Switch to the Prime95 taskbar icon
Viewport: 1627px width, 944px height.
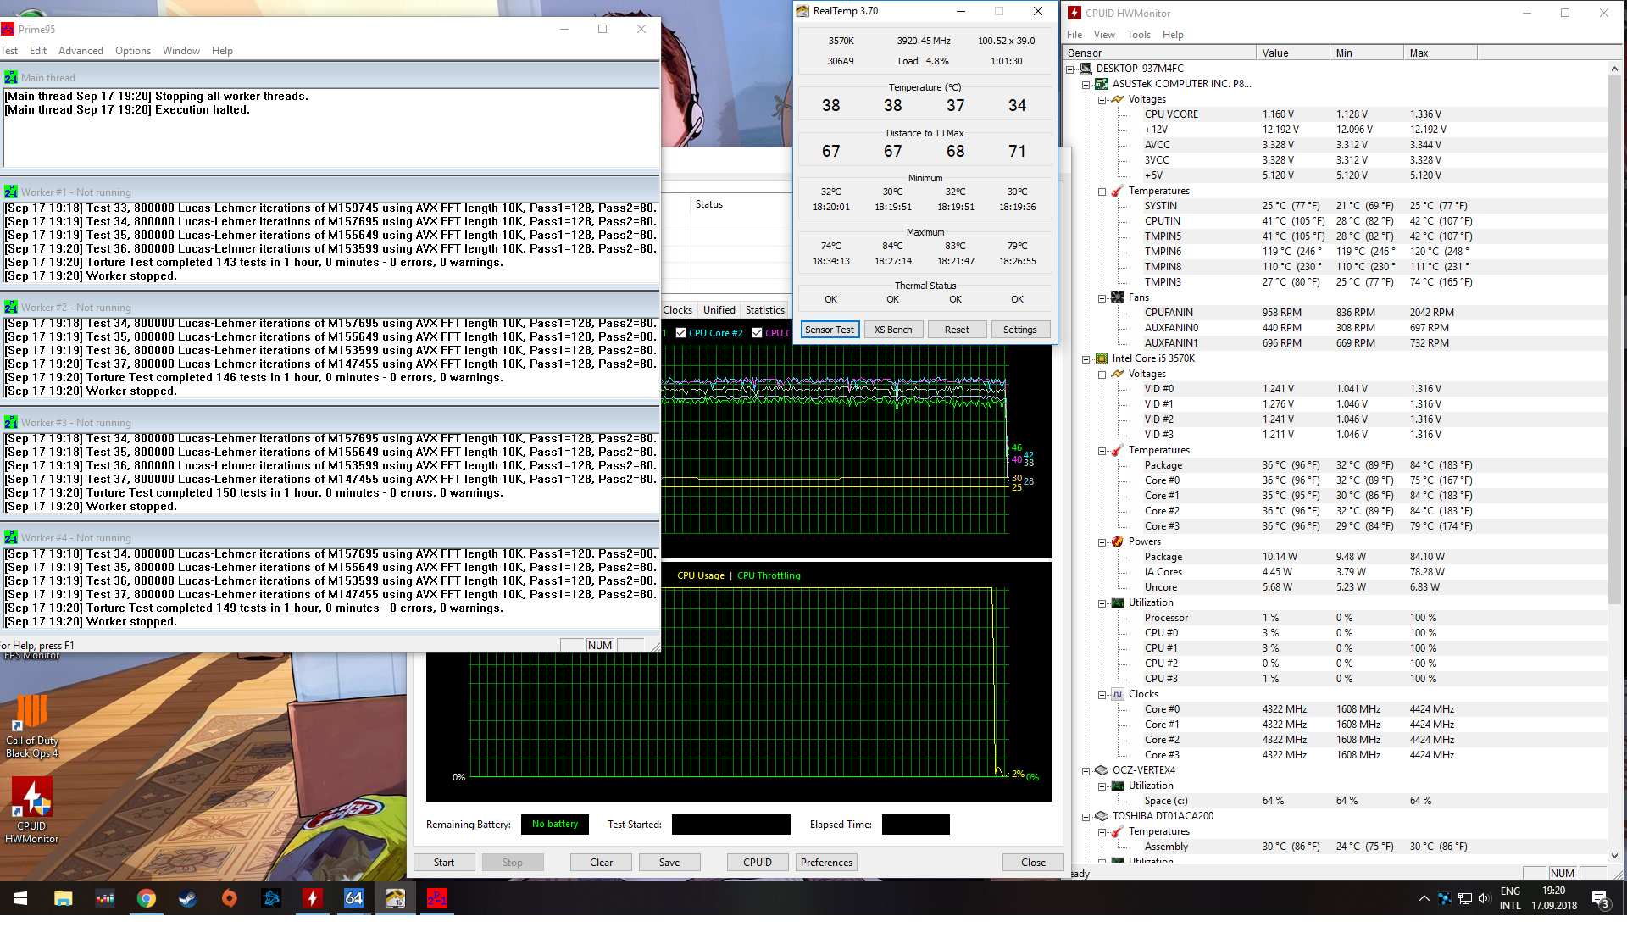click(x=436, y=898)
